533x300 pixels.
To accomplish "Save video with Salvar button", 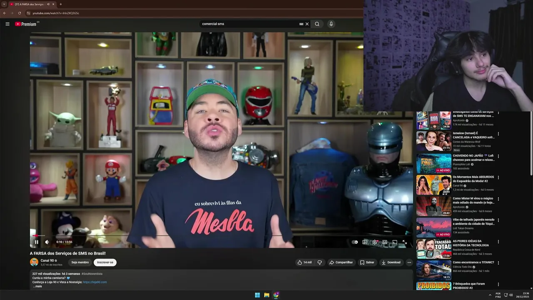I will [x=367, y=262].
